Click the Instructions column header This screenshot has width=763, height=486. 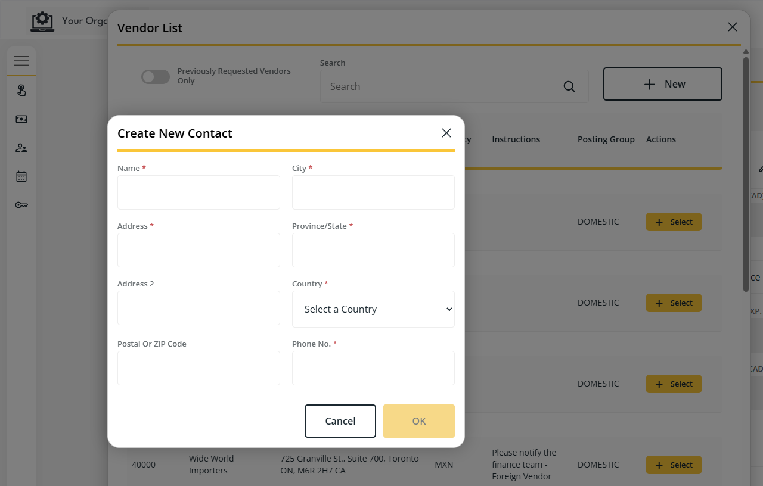coord(516,139)
